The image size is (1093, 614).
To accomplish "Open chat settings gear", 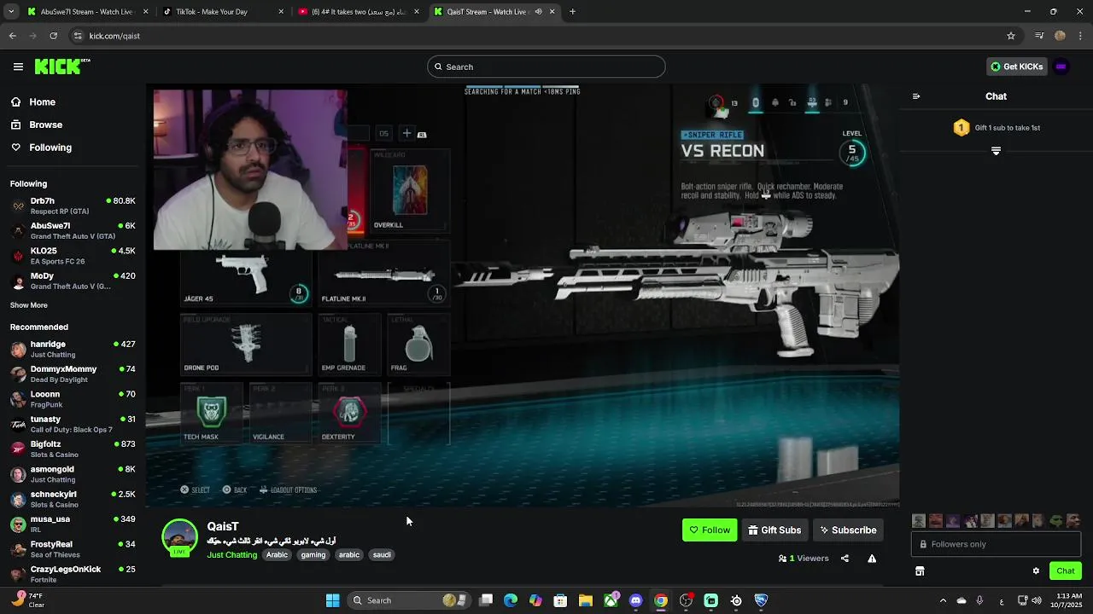I will tap(1036, 571).
